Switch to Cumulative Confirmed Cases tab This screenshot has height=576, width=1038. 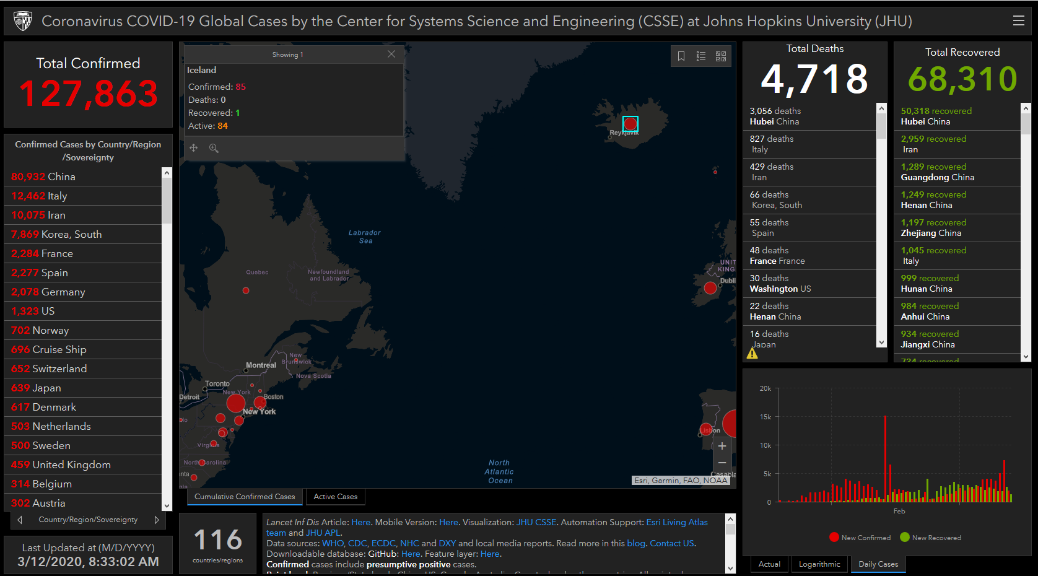pos(245,497)
